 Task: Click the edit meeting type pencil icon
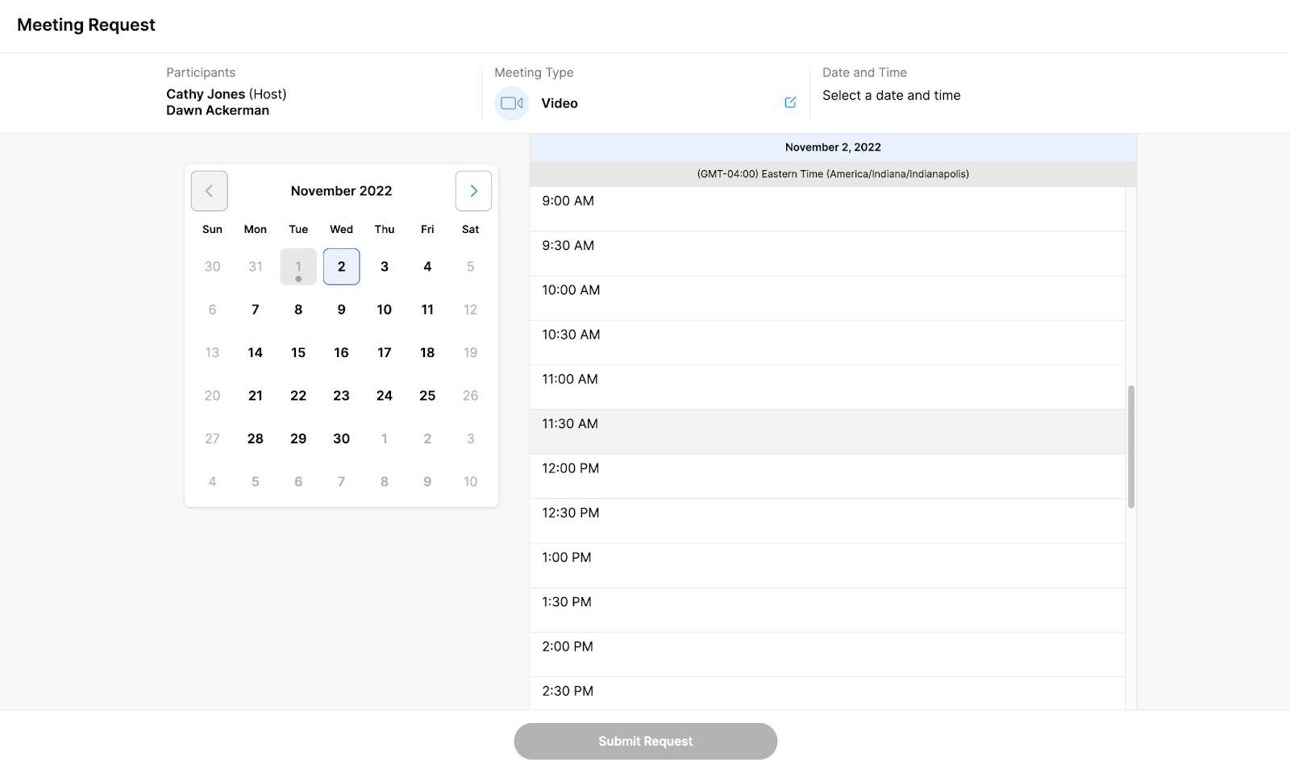pyautogui.click(x=790, y=102)
